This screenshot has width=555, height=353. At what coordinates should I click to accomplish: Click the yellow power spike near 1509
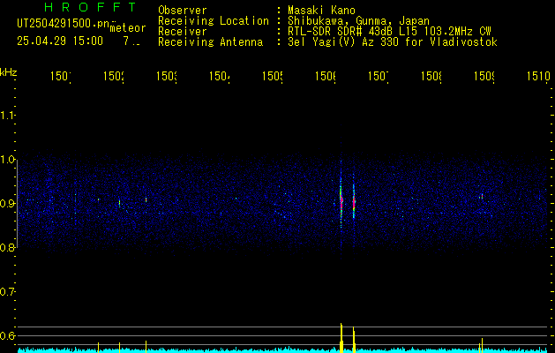coord(482,345)
